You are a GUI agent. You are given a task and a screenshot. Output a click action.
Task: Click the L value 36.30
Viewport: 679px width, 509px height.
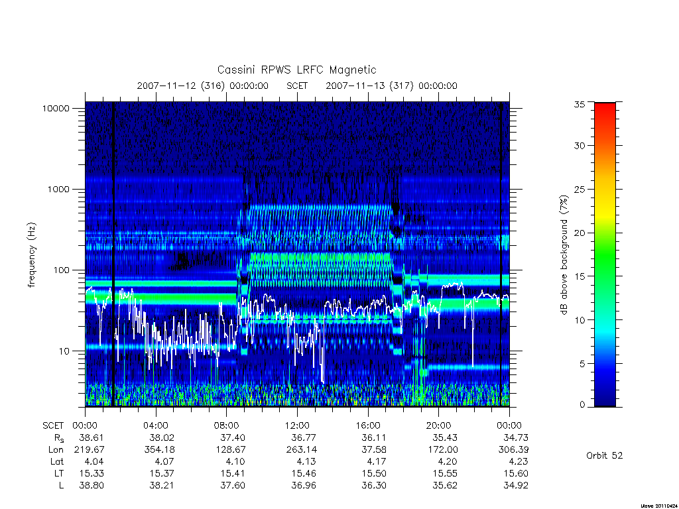click(x=374, y=486)
